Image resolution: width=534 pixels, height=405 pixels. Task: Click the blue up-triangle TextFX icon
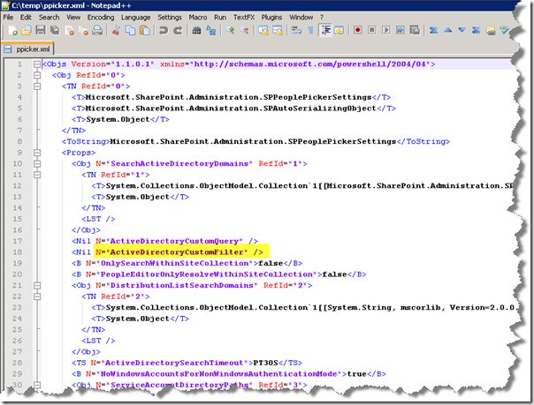click(448, 30)
